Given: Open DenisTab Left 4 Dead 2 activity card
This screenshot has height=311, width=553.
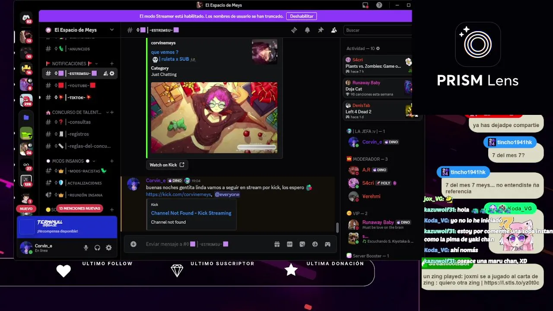Looking at the screenshot, I should (378, 111).
